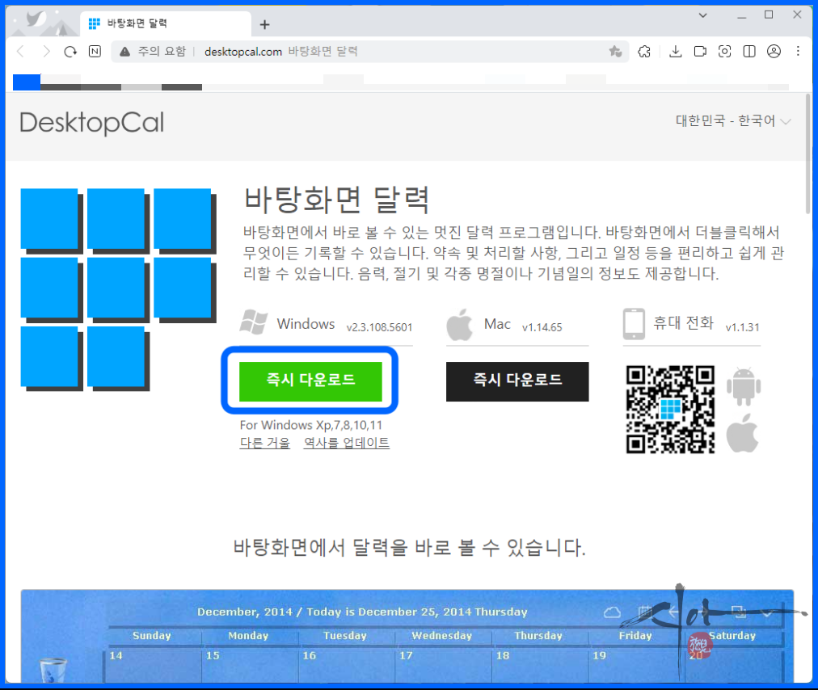The image size is (818, 690).
Task: Click the Windows logo icon
Action: [254, 322]
